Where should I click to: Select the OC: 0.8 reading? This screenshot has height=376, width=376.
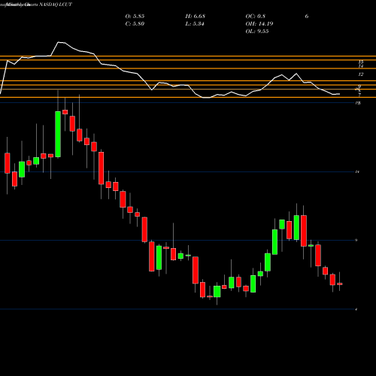click(256, 17)
